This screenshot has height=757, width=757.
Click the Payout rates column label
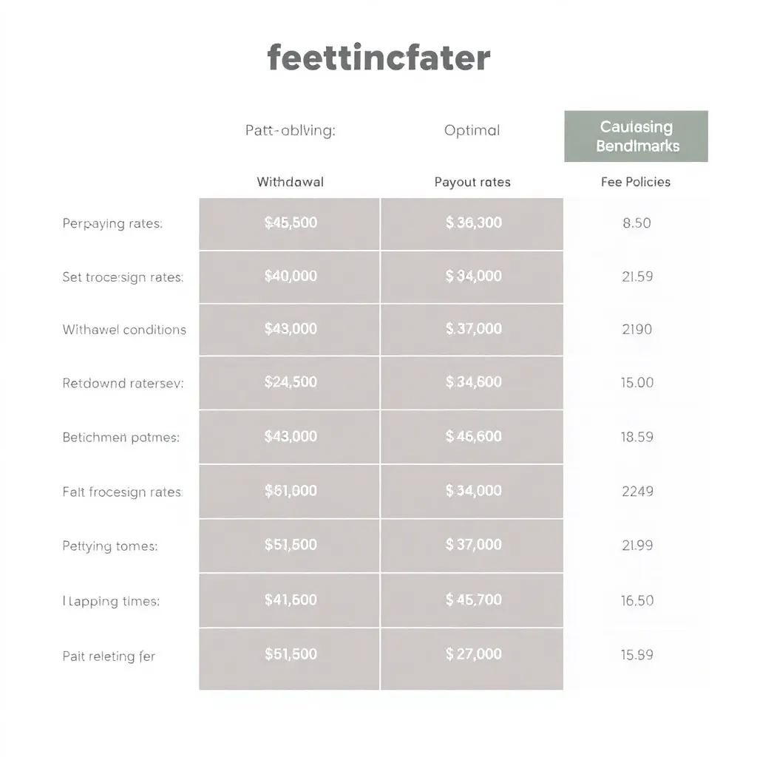tap(472, 182)
